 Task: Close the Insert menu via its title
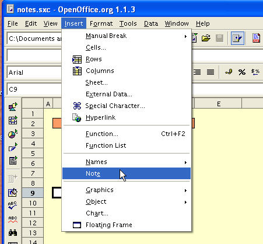tap(73, 23)
